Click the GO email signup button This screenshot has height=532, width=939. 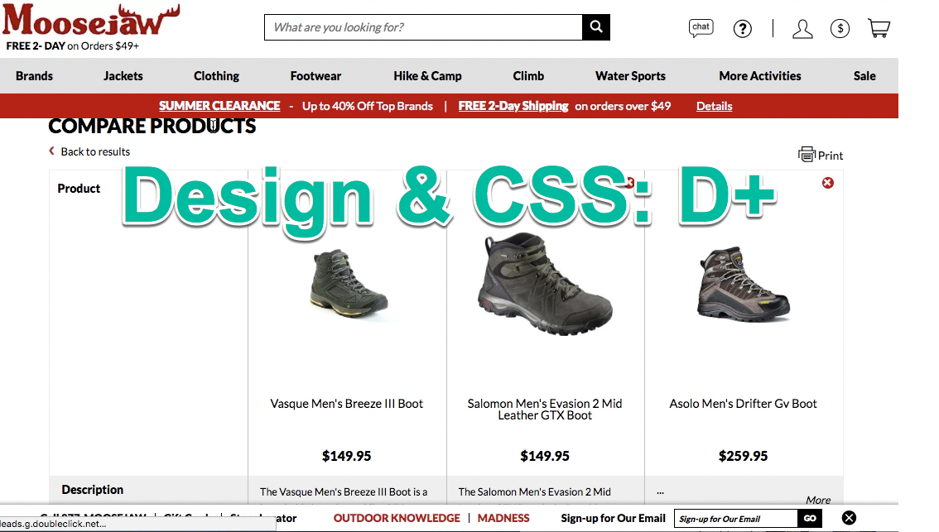810,518
